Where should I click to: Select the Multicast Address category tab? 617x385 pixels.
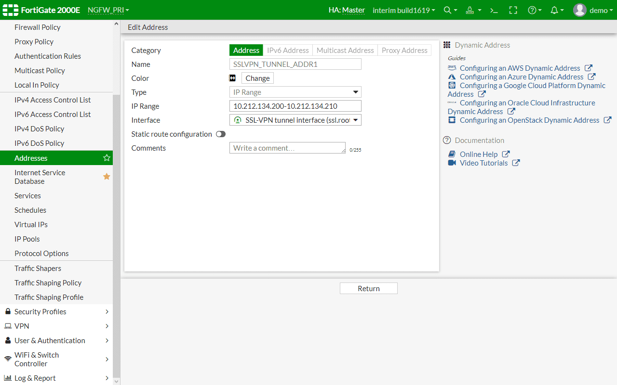coord(345,50)
